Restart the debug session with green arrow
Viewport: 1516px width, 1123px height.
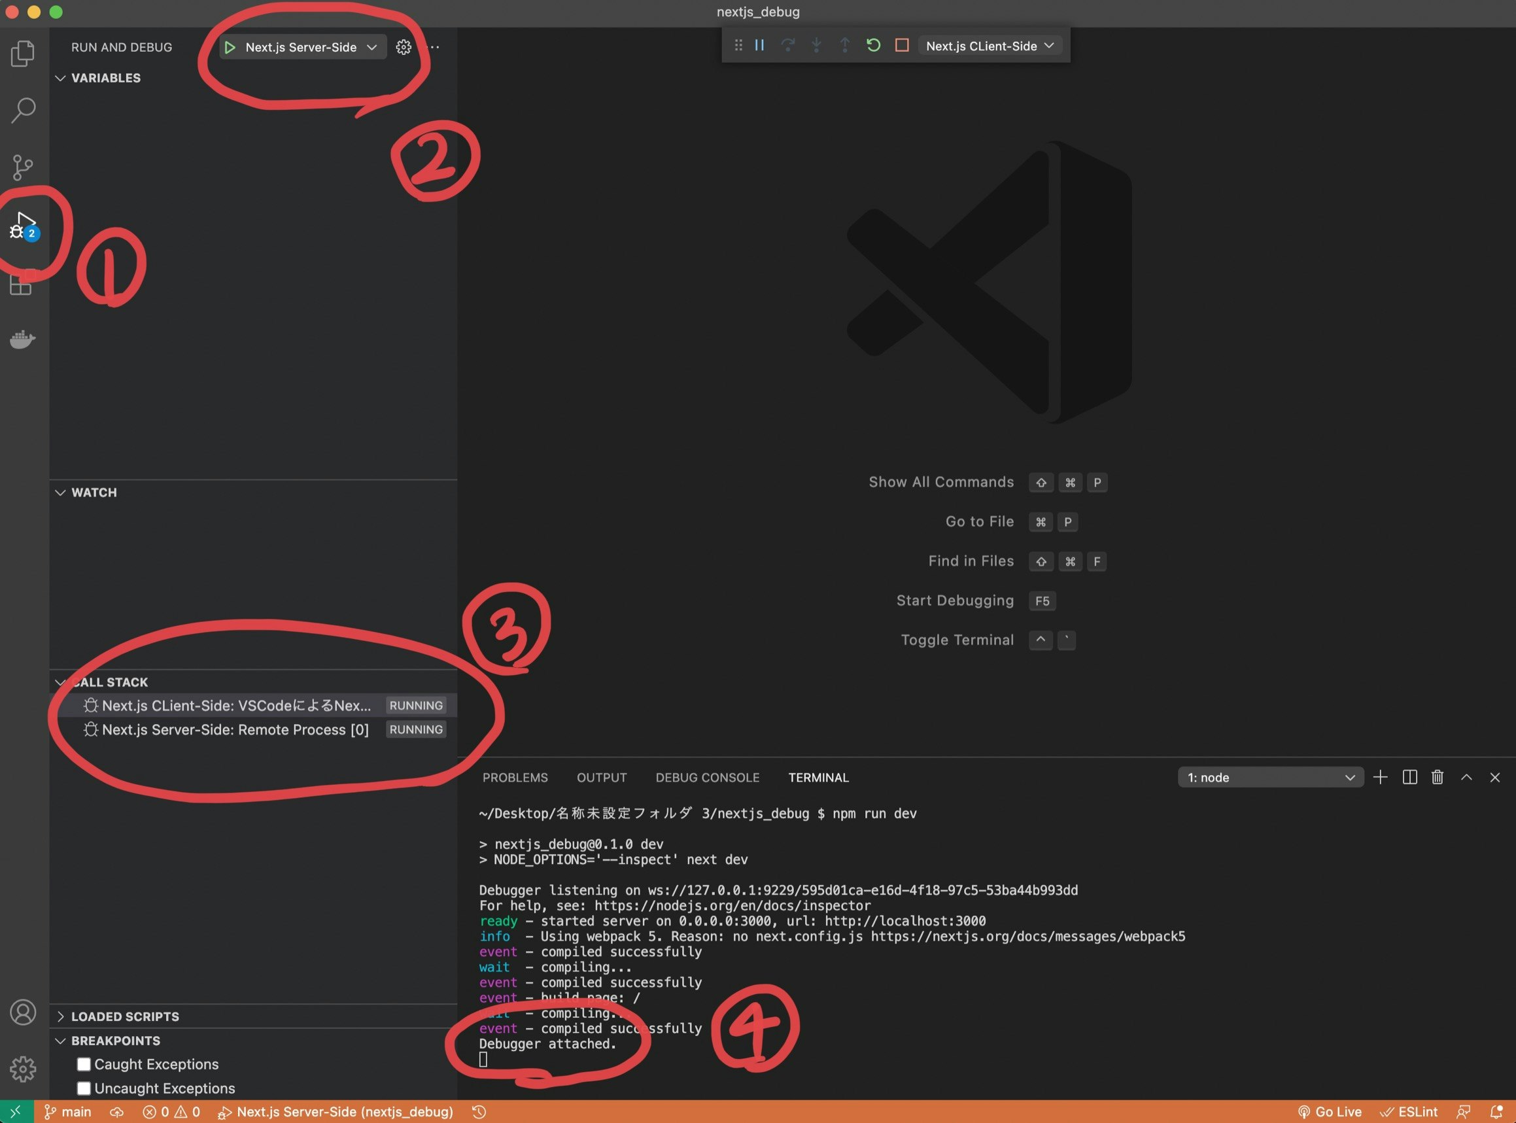[x=873, y=46]
